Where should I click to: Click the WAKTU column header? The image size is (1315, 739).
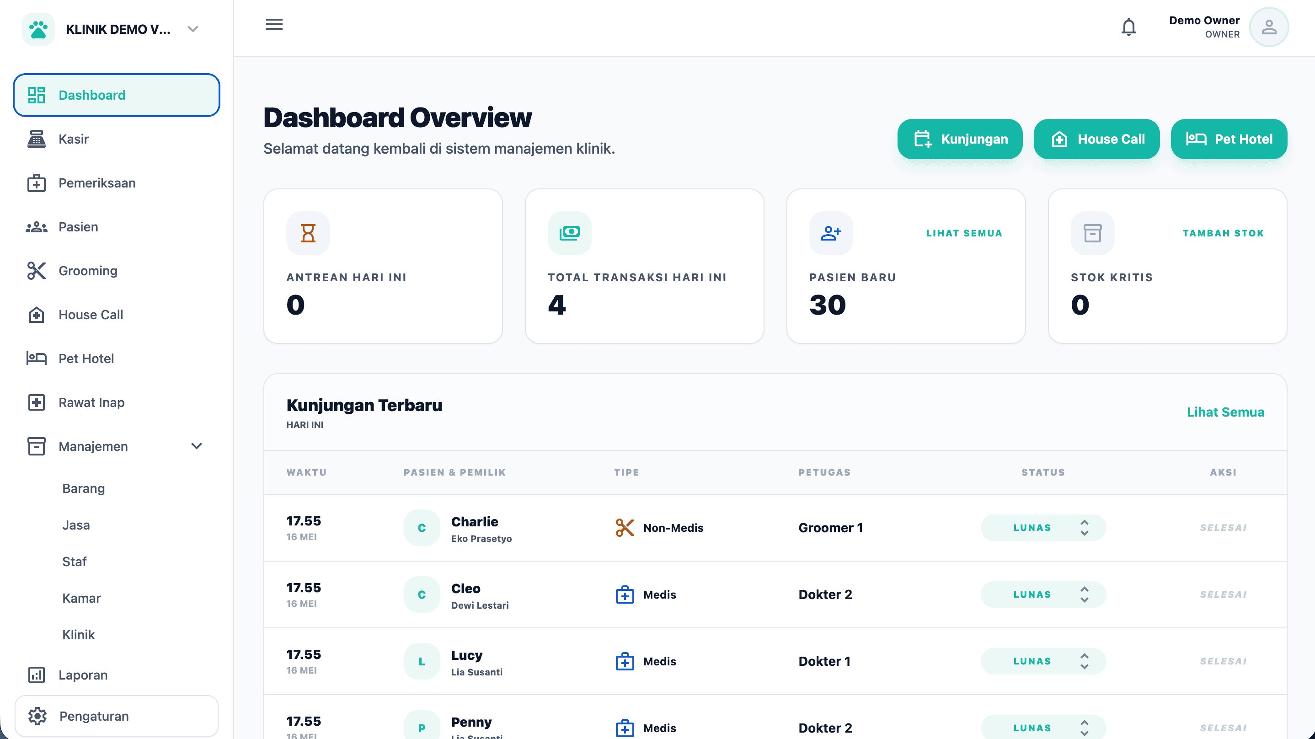click(x=306, y=472)
